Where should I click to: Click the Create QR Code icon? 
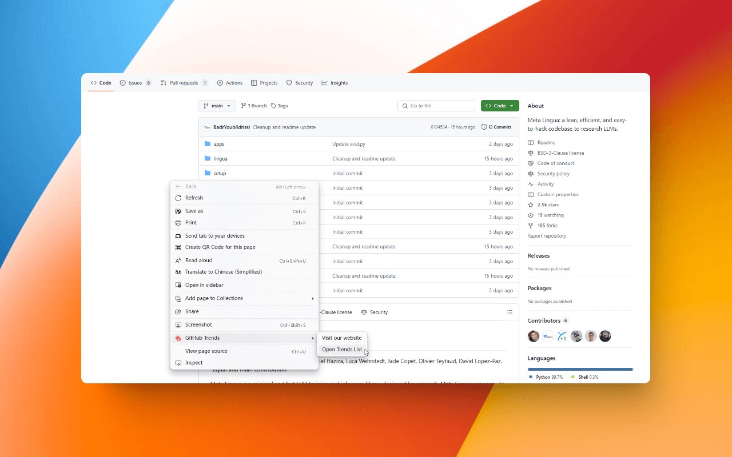point(178,247)
